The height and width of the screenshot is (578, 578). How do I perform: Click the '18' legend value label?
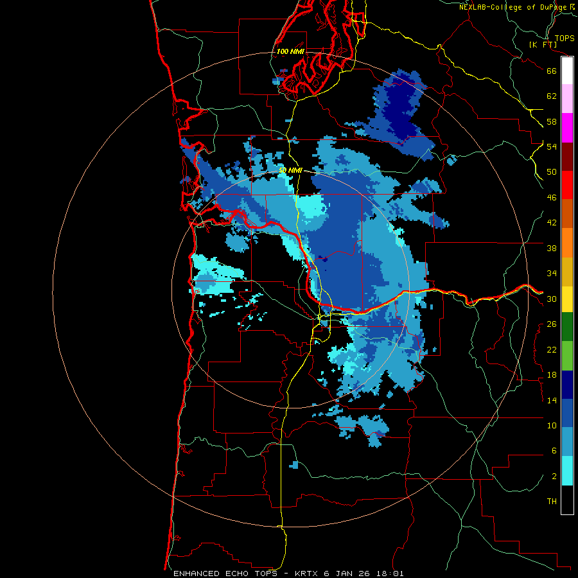(x=552, y=375)
